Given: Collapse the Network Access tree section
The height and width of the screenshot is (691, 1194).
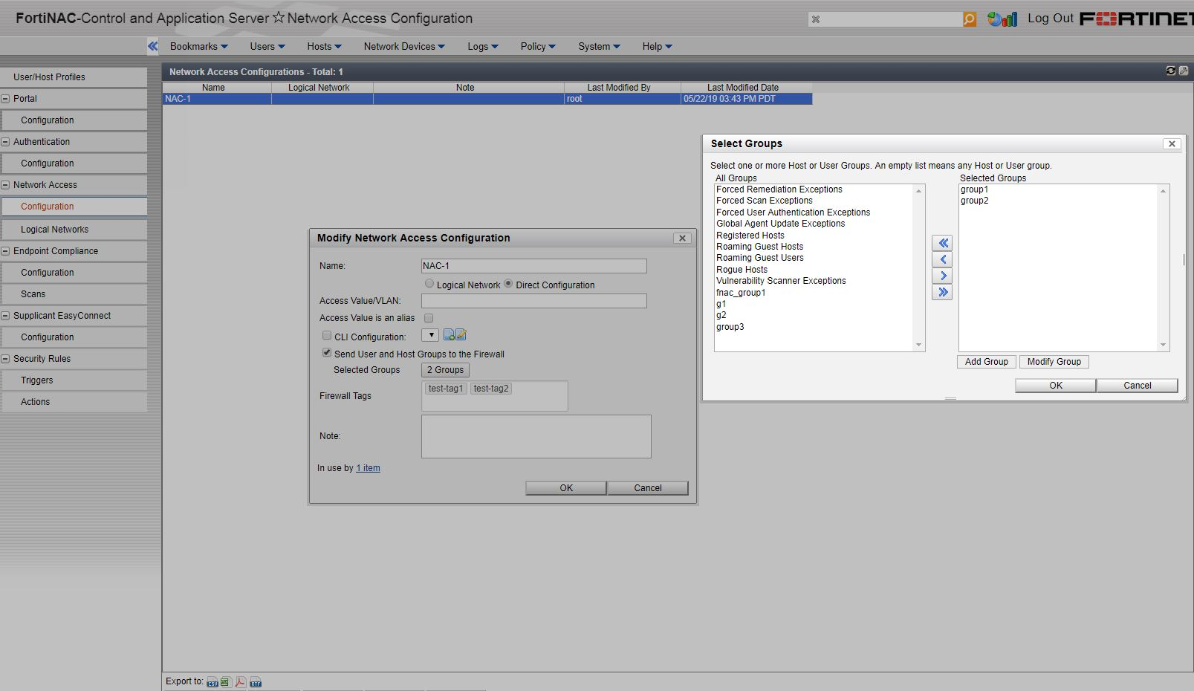Looking at the screenshot, I should [x=6, y=185].
